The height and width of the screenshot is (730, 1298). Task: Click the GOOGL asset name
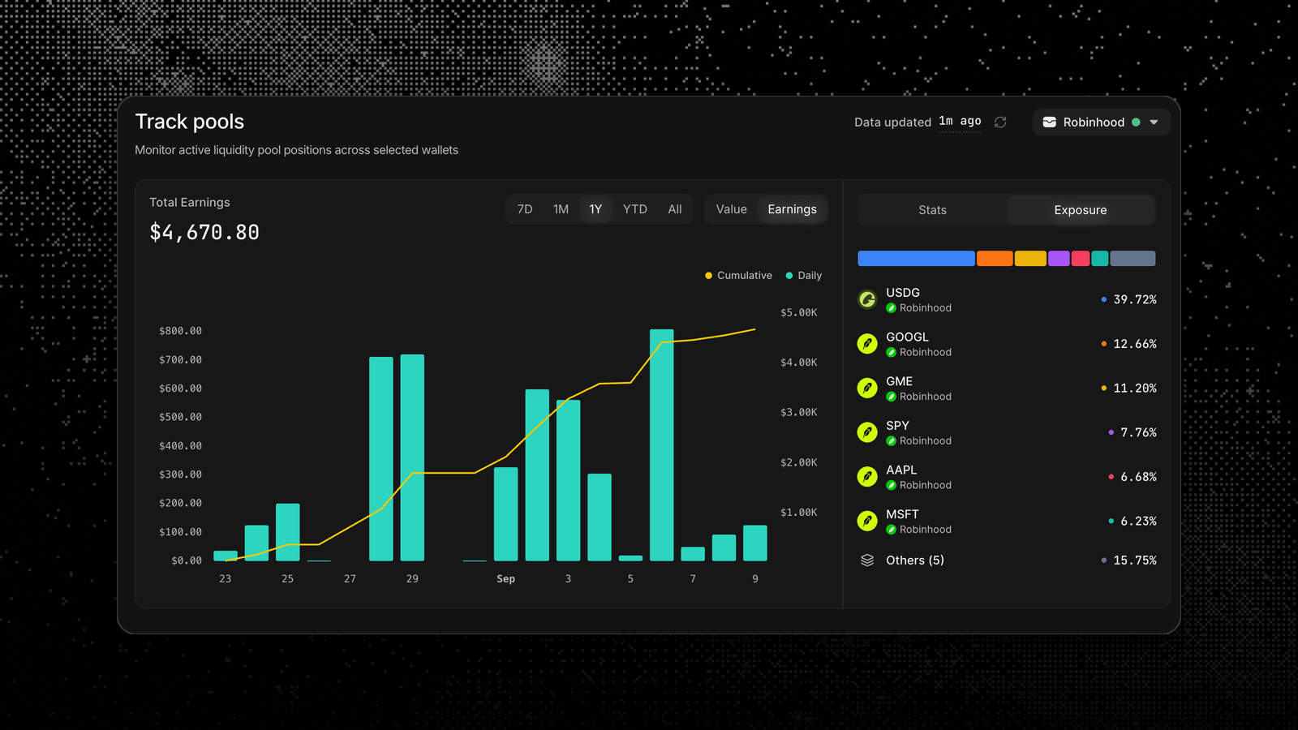click(x=907, y=337)
